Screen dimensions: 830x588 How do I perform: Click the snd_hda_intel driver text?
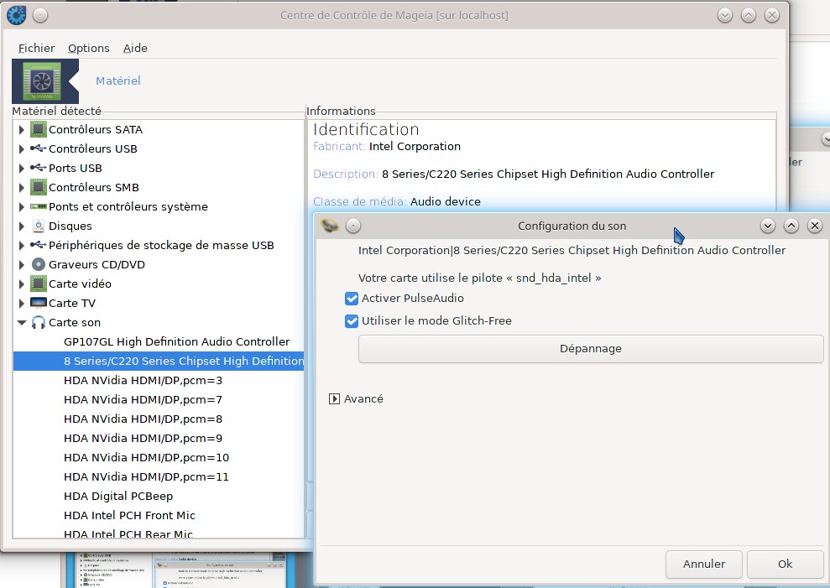click(553, 278)
